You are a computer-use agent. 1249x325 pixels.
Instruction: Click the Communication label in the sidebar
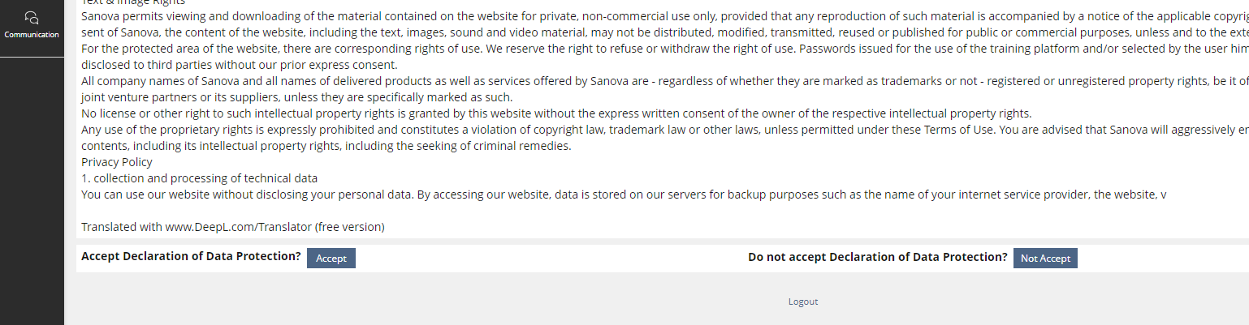tap(32, 35)
